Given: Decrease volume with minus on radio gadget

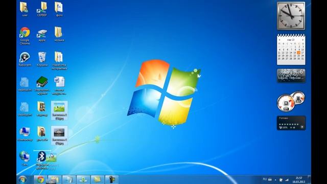Looking at the screenshot, I should click(291, 127).
